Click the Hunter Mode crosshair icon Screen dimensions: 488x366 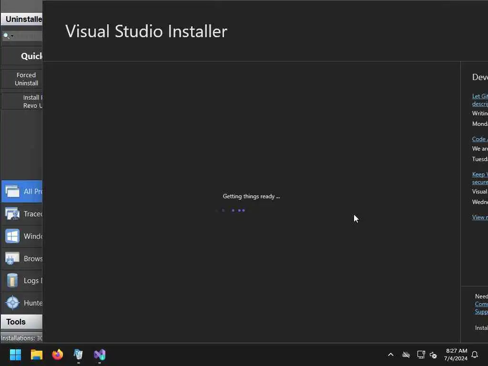tap(13, 303)
